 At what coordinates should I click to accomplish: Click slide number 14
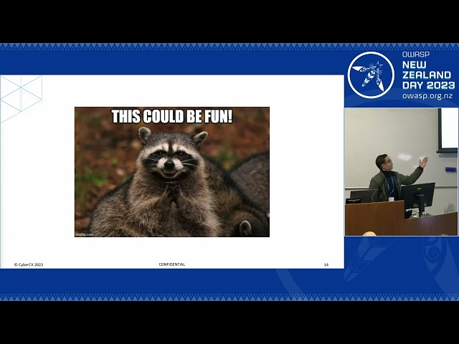(x=326, y=264)
